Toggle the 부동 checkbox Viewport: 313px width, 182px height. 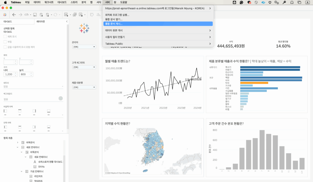point(5,42)
